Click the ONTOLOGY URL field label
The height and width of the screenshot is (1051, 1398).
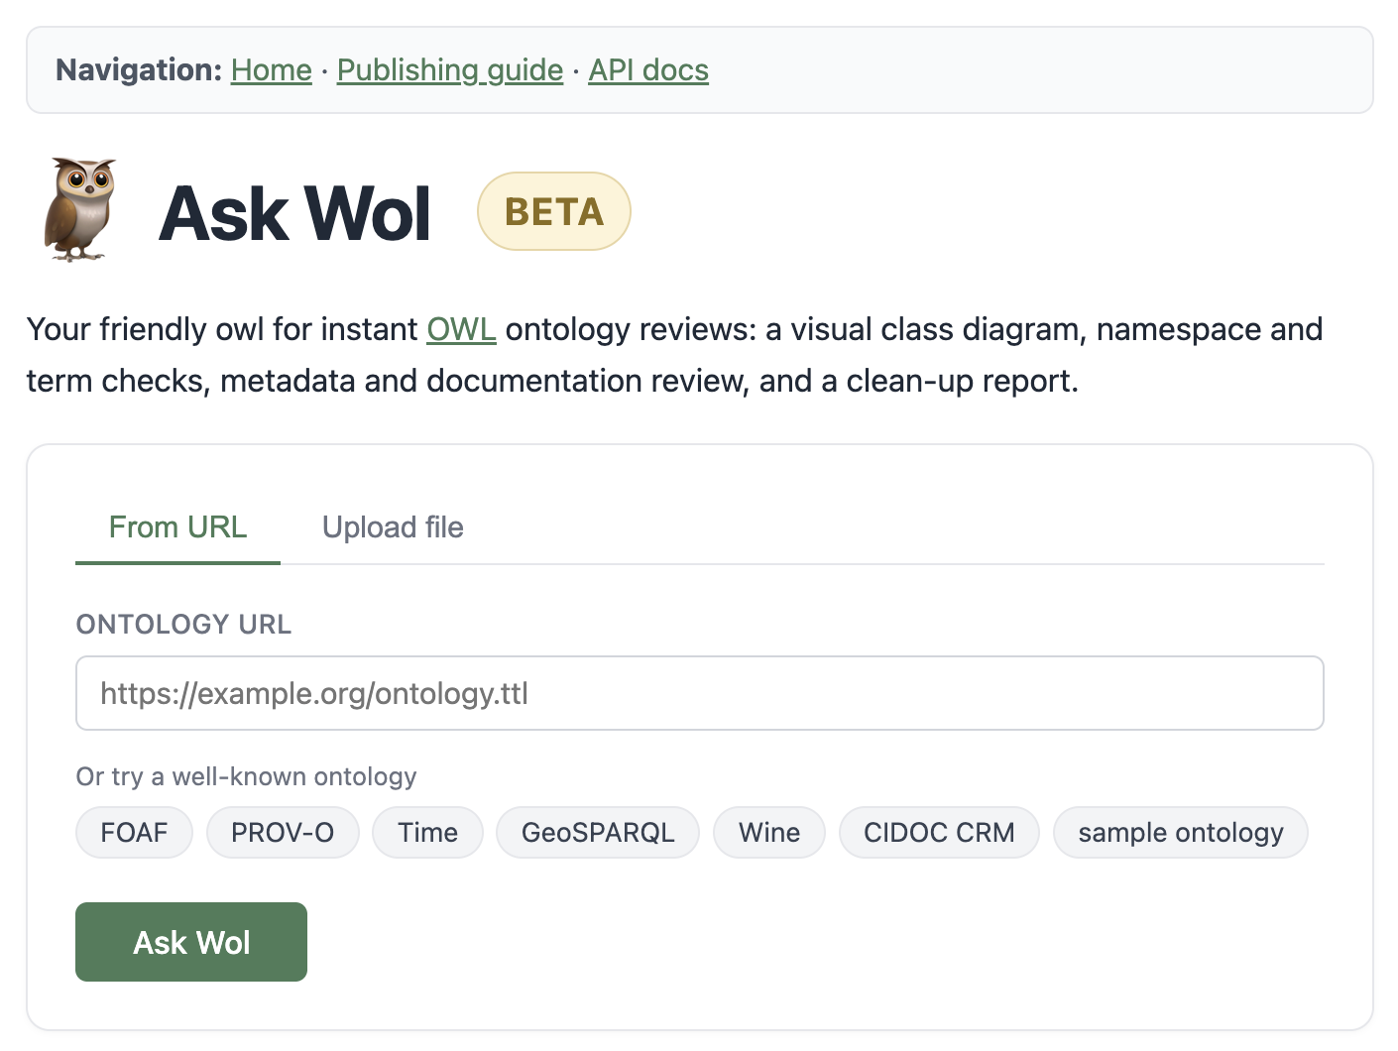point(184,625)
